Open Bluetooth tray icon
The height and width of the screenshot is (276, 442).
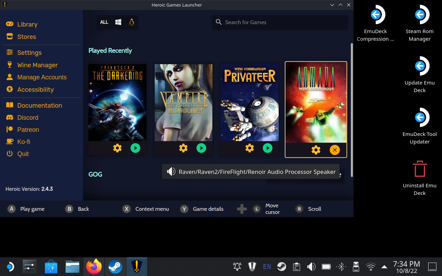click(341, 266)
